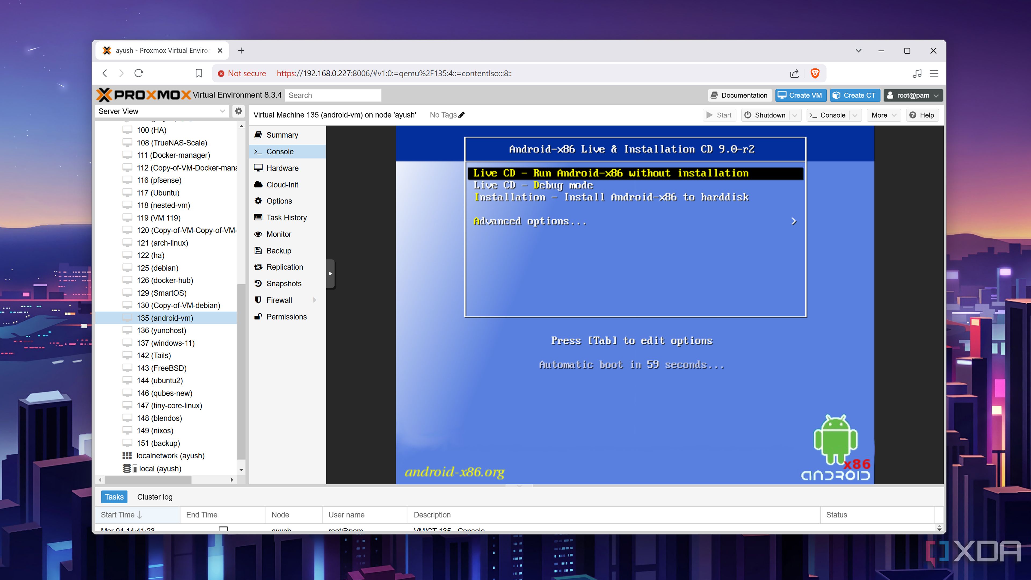Click the Proxmox search input field

[333, 95]
